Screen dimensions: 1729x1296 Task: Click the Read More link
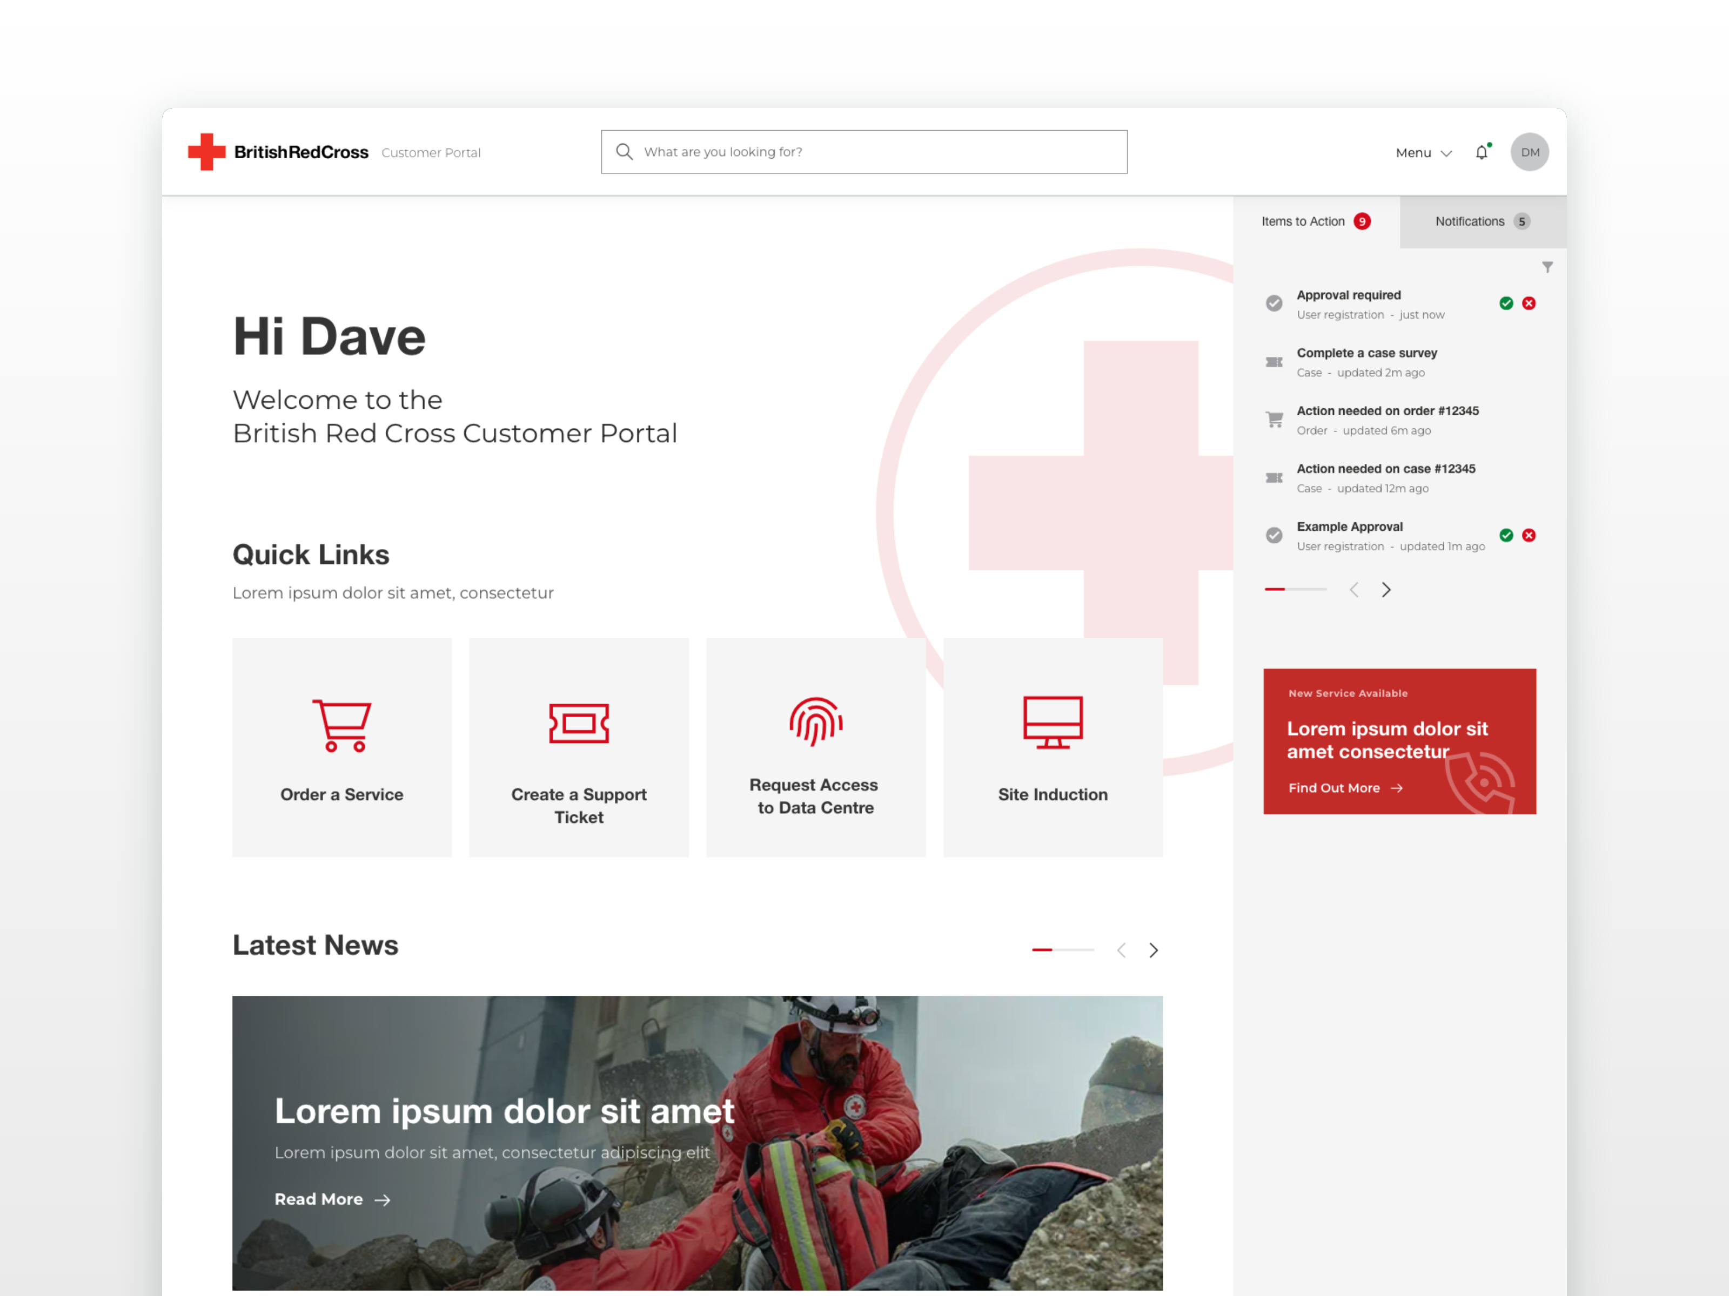tap(331, 1199)
